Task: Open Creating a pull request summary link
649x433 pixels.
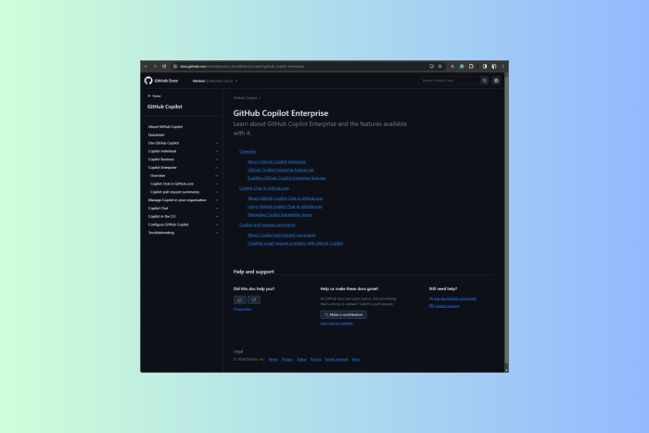Action: tap(295, 244)
